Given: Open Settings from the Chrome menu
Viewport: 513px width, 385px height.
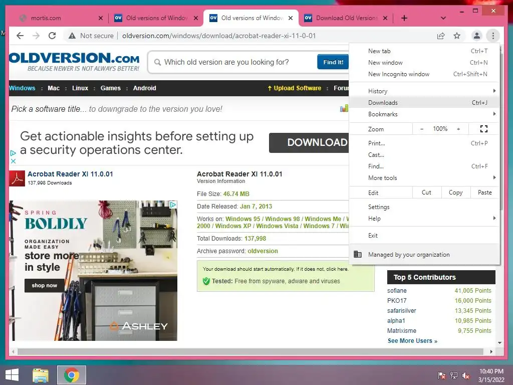Looking at the screenshot, I should point(424,207).
